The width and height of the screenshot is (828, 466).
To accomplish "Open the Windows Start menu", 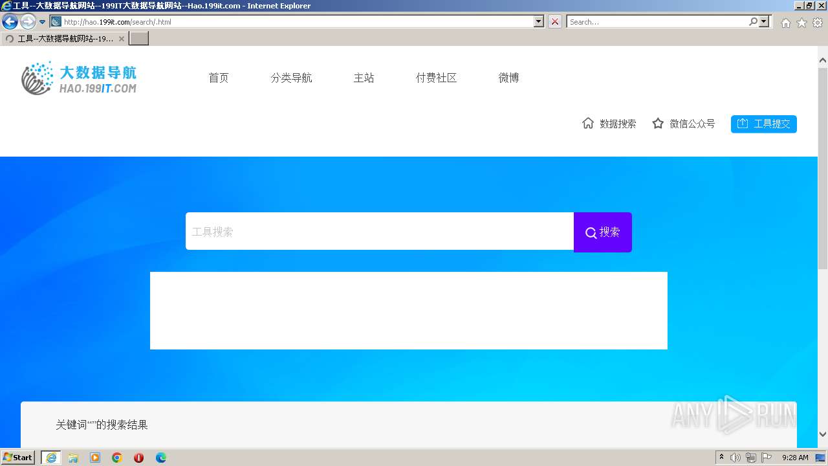I will (18, 458).
